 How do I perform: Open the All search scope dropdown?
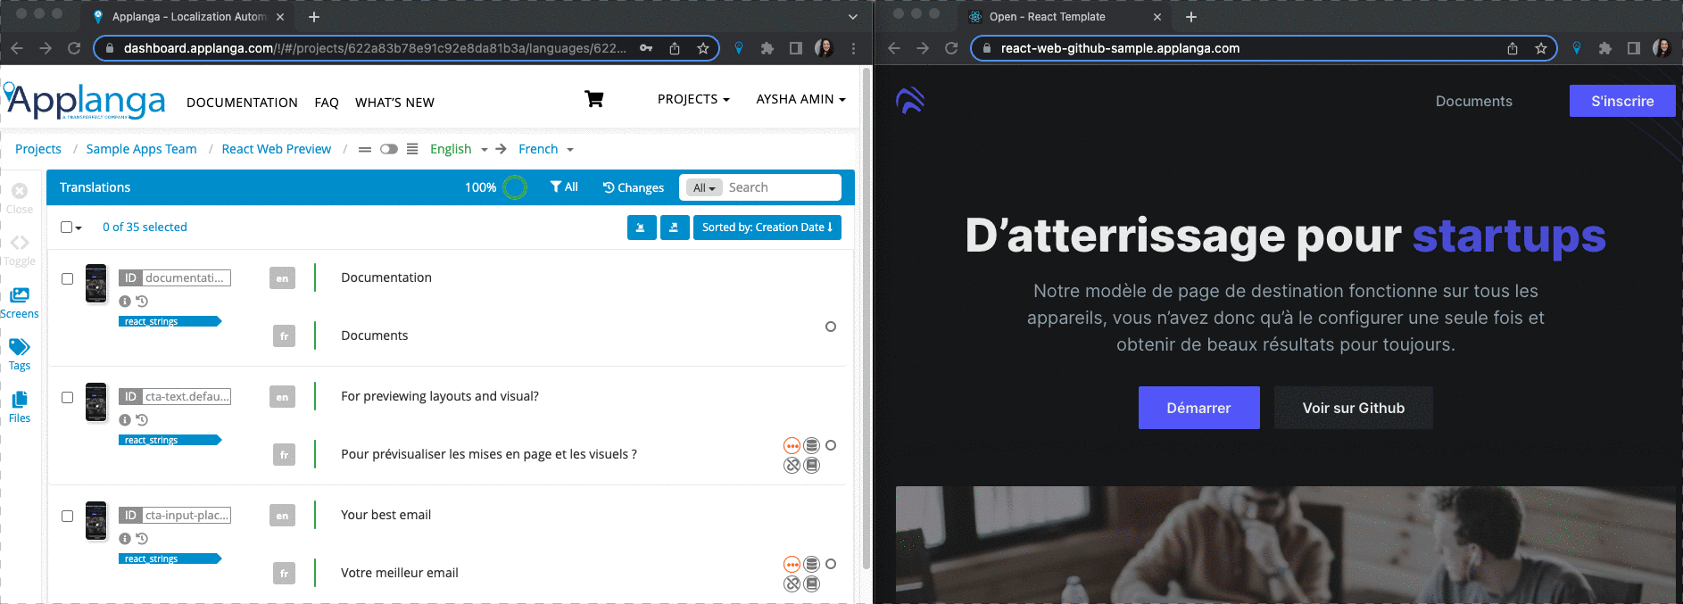tap(704, 187)
